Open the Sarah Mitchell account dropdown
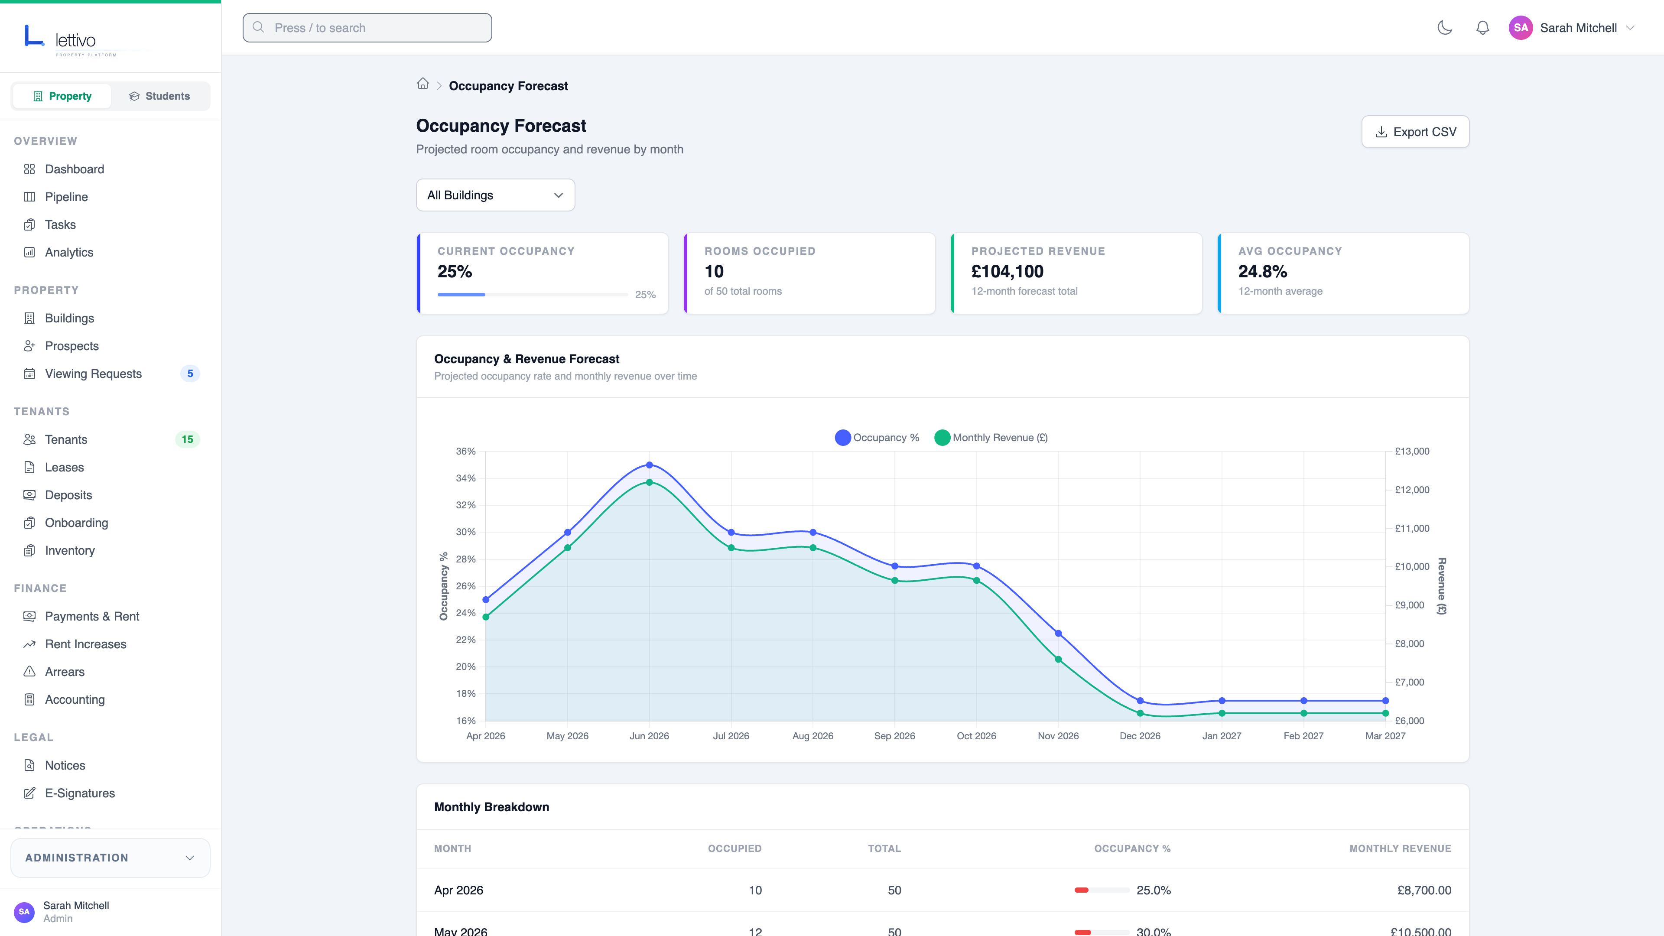 tap(1577, 27)
